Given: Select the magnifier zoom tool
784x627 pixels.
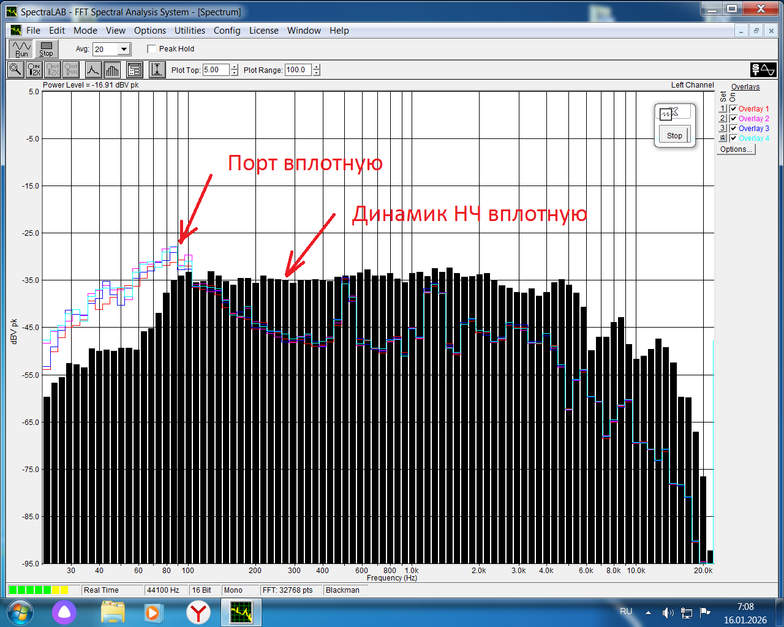Looking at the screenshot, I should coord(15,70).
